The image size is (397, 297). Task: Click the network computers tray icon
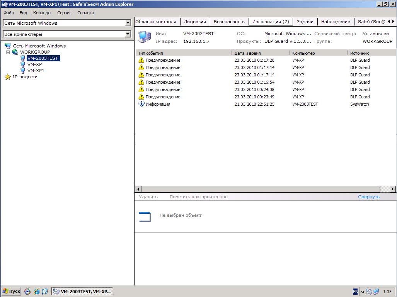(376, 292)
